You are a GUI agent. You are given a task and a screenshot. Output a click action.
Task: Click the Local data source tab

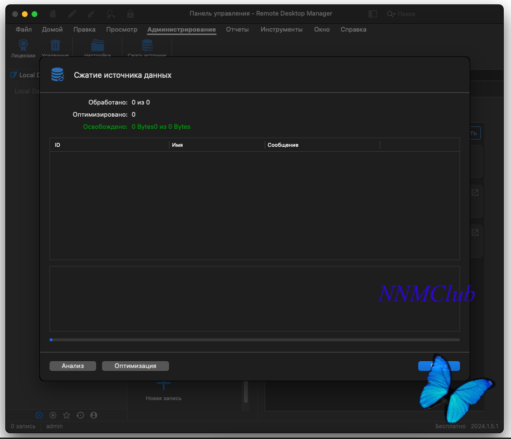24,75
